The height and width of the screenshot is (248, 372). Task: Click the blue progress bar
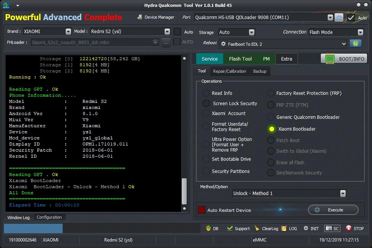pyautogui.click(x=33, y=228)
